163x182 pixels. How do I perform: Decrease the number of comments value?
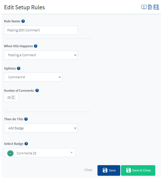(x=13, y=98)
